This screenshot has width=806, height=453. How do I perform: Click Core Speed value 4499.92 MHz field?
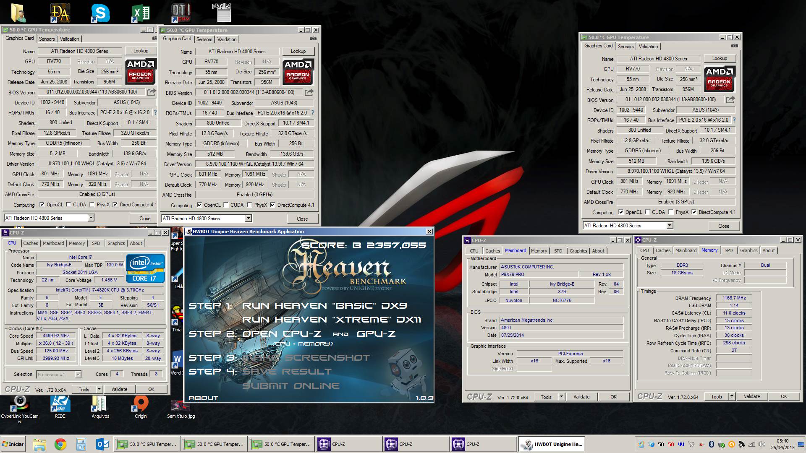point(56,336)
